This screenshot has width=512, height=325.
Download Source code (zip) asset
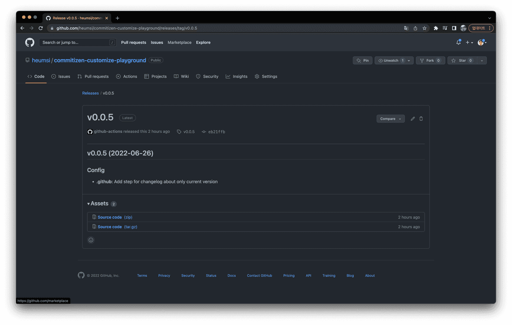[x=110, y=217]
